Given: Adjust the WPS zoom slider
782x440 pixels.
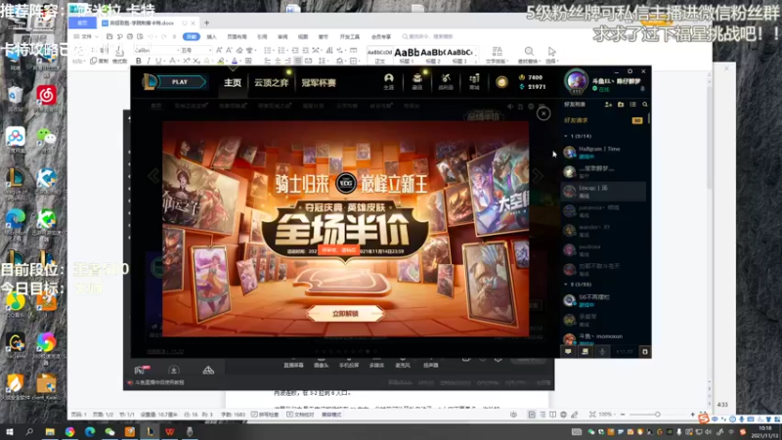Looking at the screenshot, I should click(x=657, y=415).
